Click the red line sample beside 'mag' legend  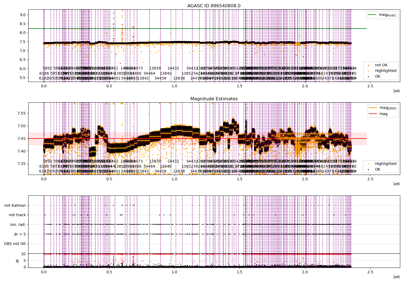(x=373, y=114)
